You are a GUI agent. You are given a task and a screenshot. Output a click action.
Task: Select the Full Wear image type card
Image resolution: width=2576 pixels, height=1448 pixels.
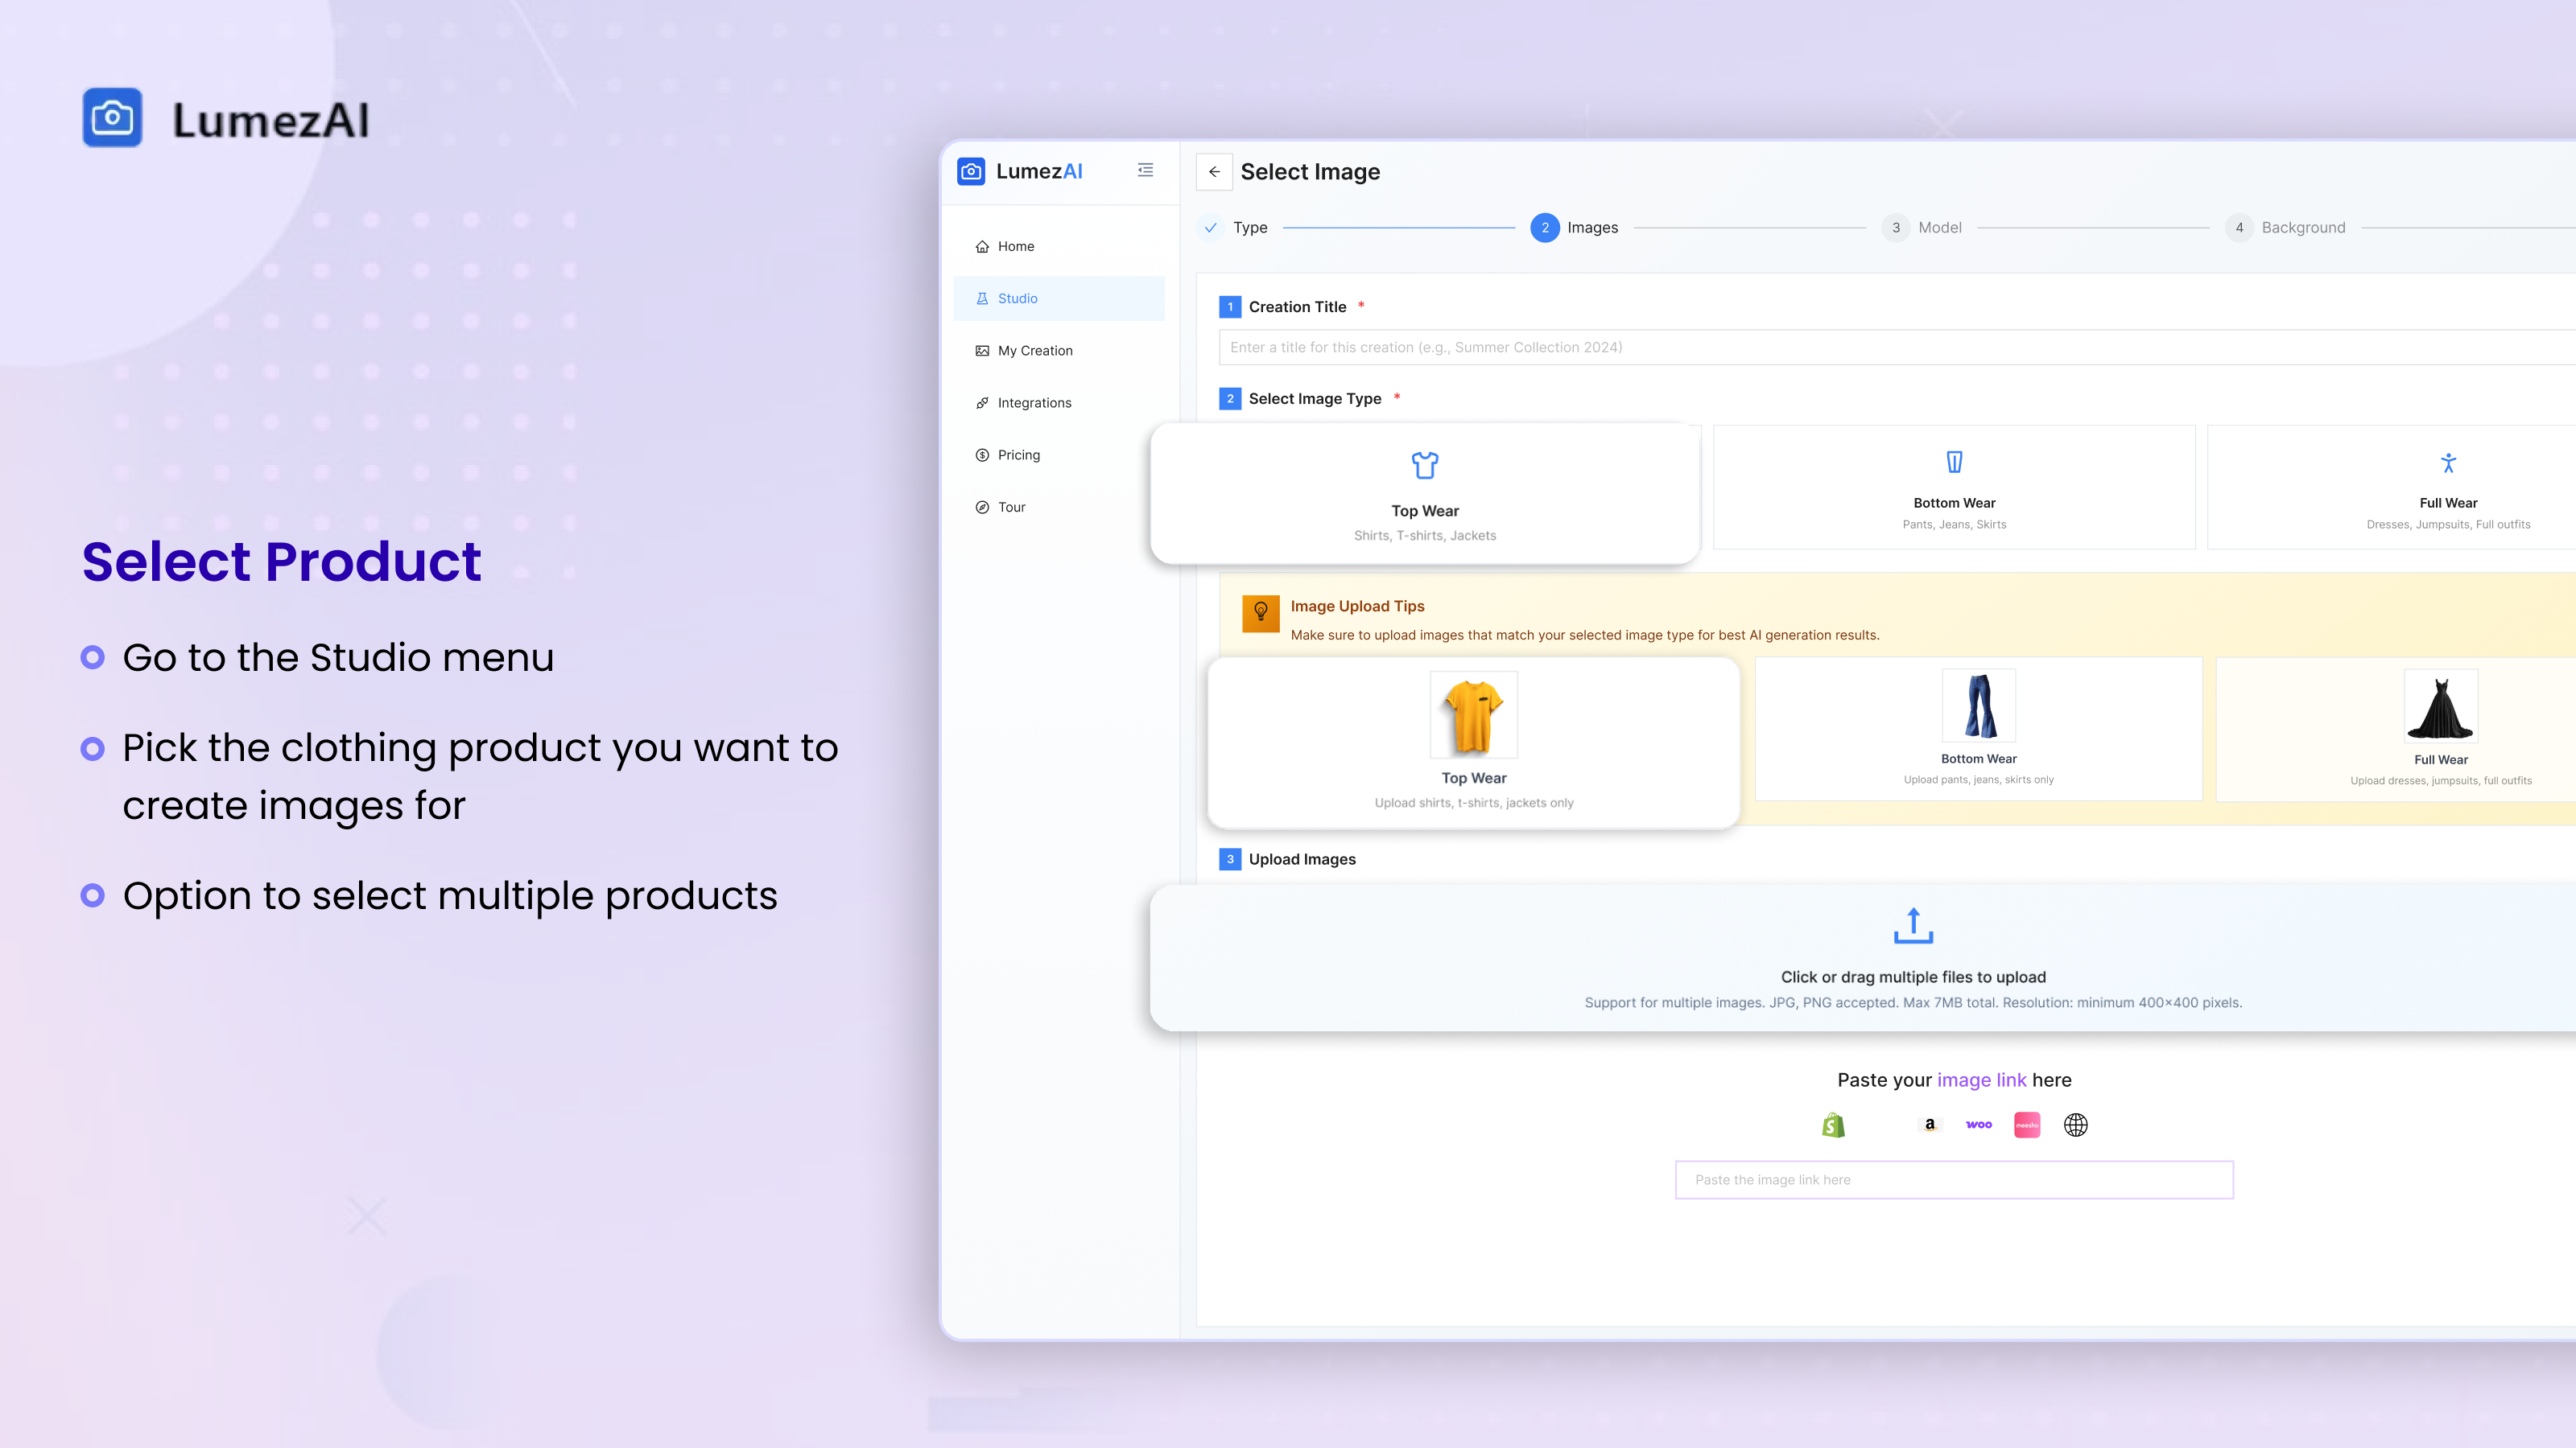click(2447, 487)
